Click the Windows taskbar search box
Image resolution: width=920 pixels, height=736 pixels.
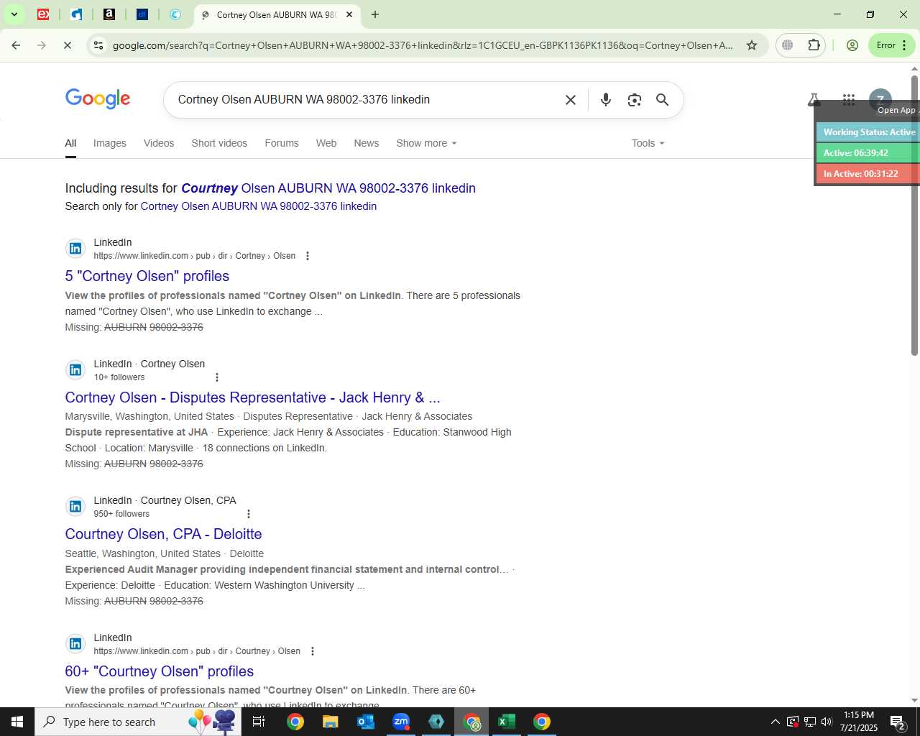(138, 722)
